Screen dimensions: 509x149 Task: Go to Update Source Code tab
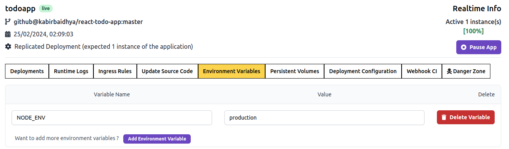click(167, 71)
